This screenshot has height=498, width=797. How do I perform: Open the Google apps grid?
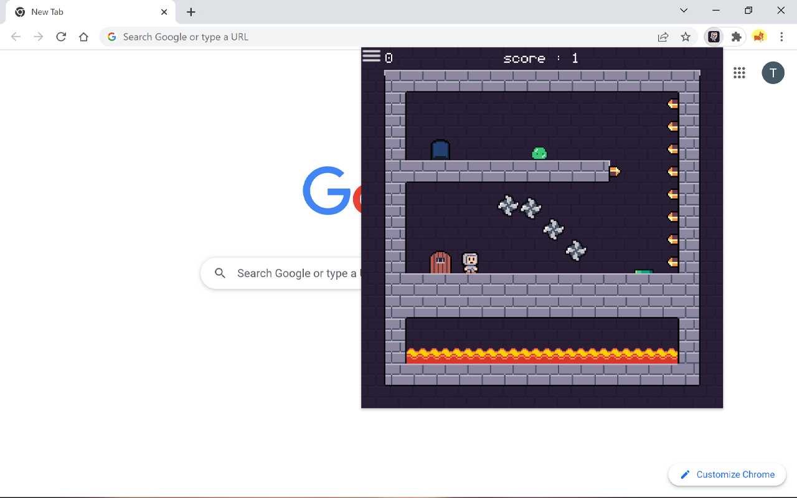[x=739, y=73]
